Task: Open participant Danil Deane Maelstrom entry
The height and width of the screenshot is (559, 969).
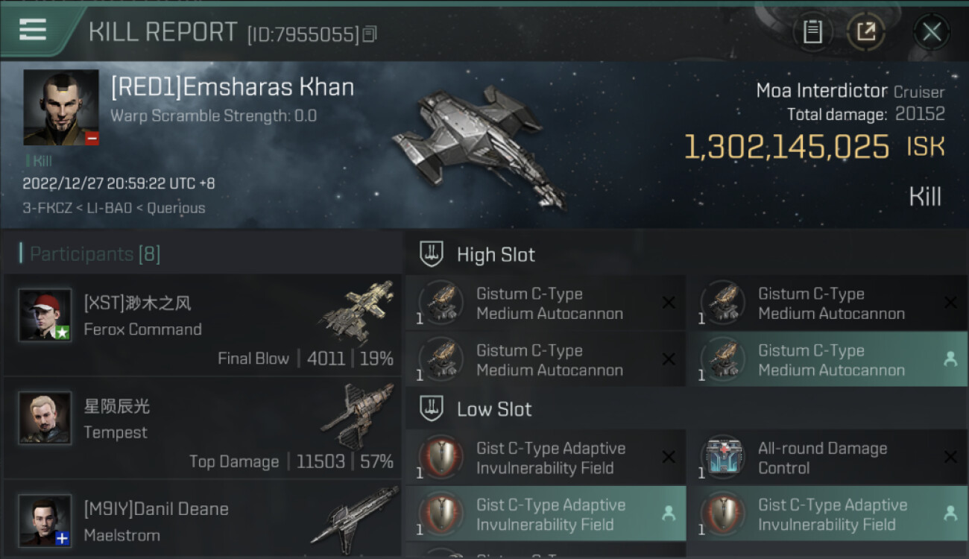Action: pos(203,519)
